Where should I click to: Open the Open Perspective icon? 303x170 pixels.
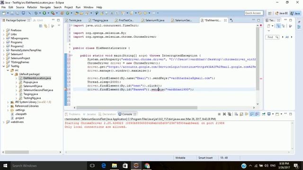pyautogui.click(x=270, y=13)
